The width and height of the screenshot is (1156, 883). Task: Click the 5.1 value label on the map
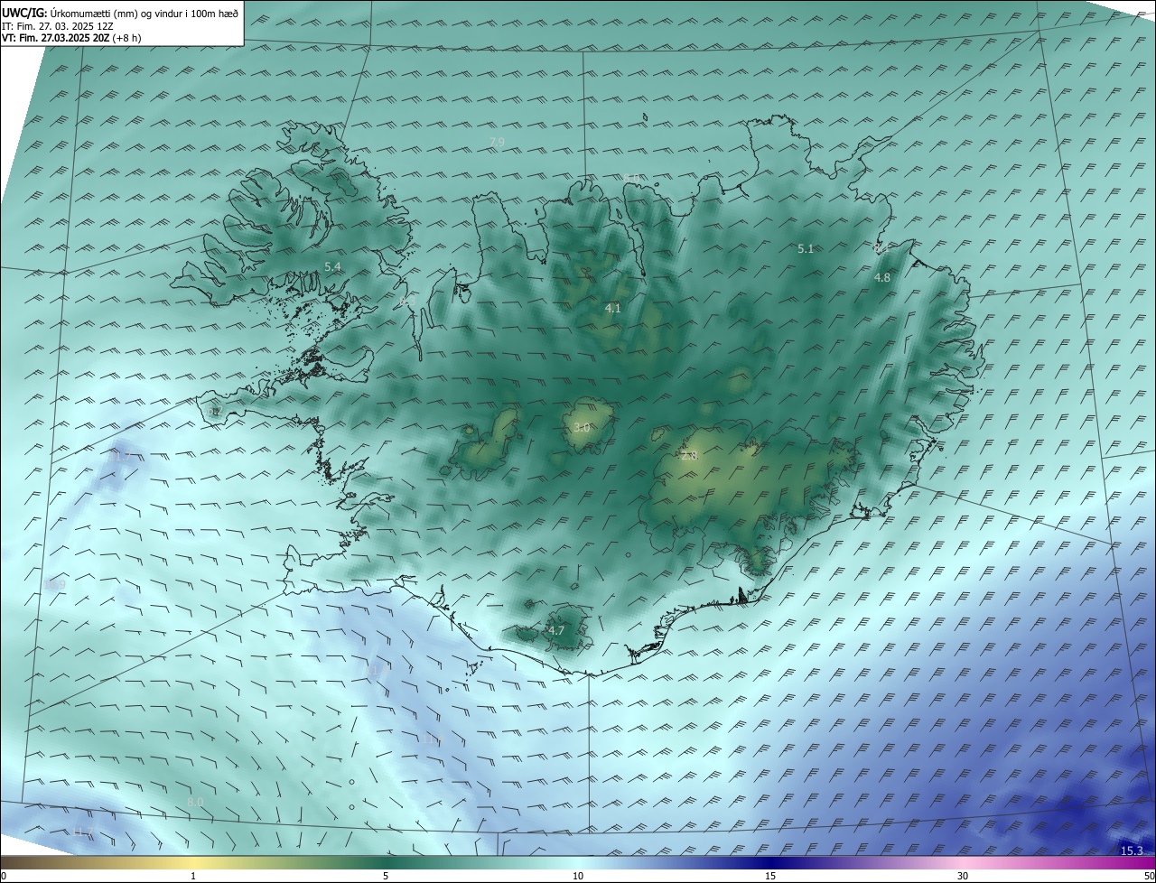tap(806, 248)
